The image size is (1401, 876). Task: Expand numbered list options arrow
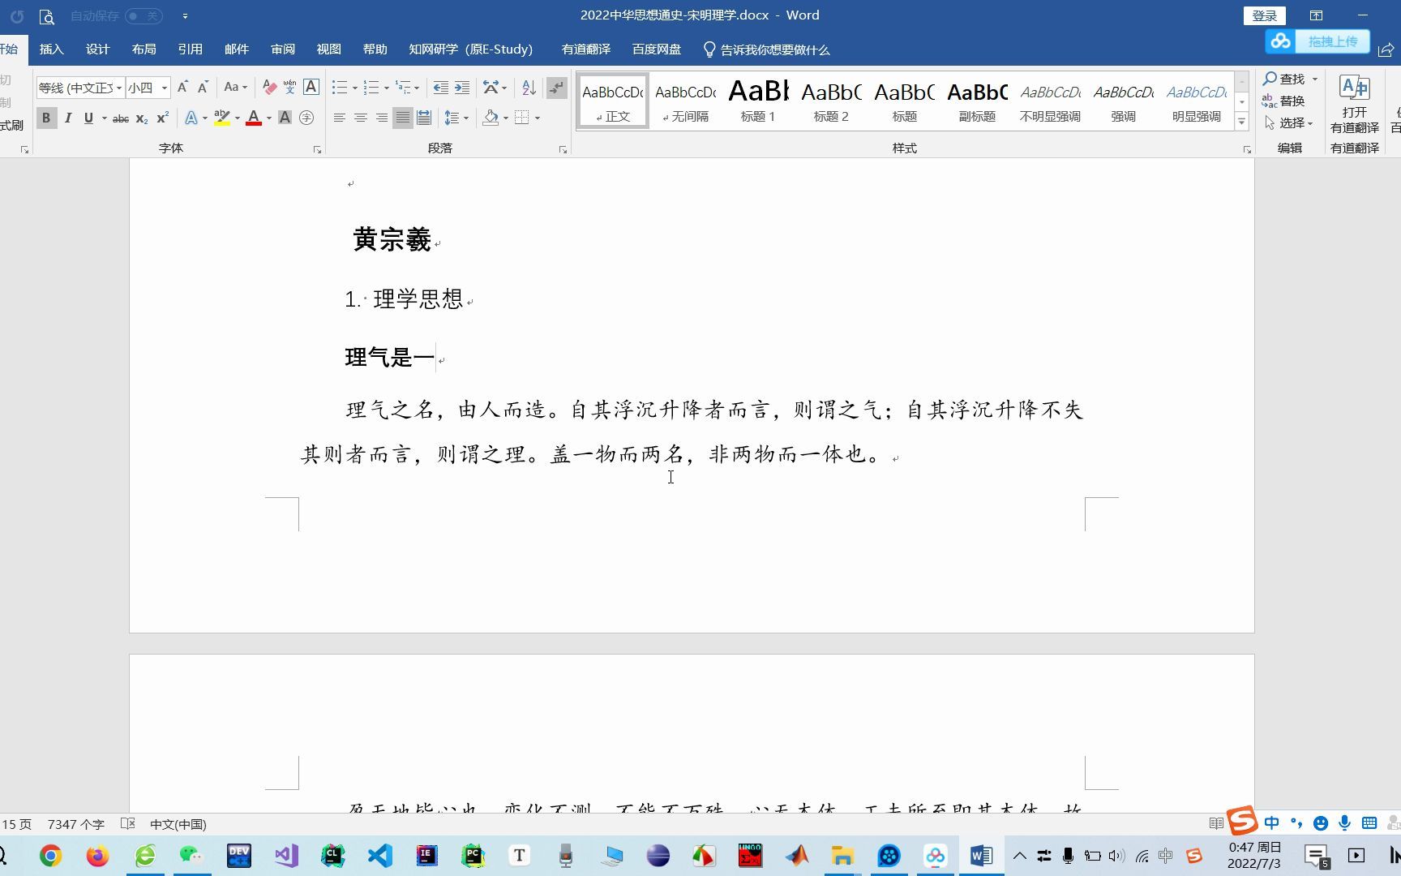[x=387, y=88]
